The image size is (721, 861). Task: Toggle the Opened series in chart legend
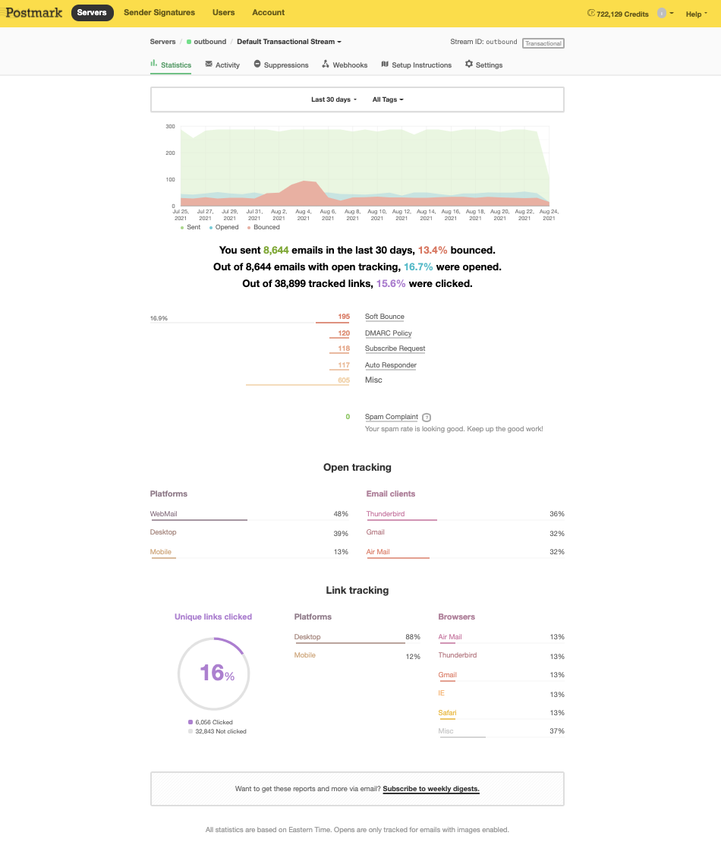click(x=223, y=227)
